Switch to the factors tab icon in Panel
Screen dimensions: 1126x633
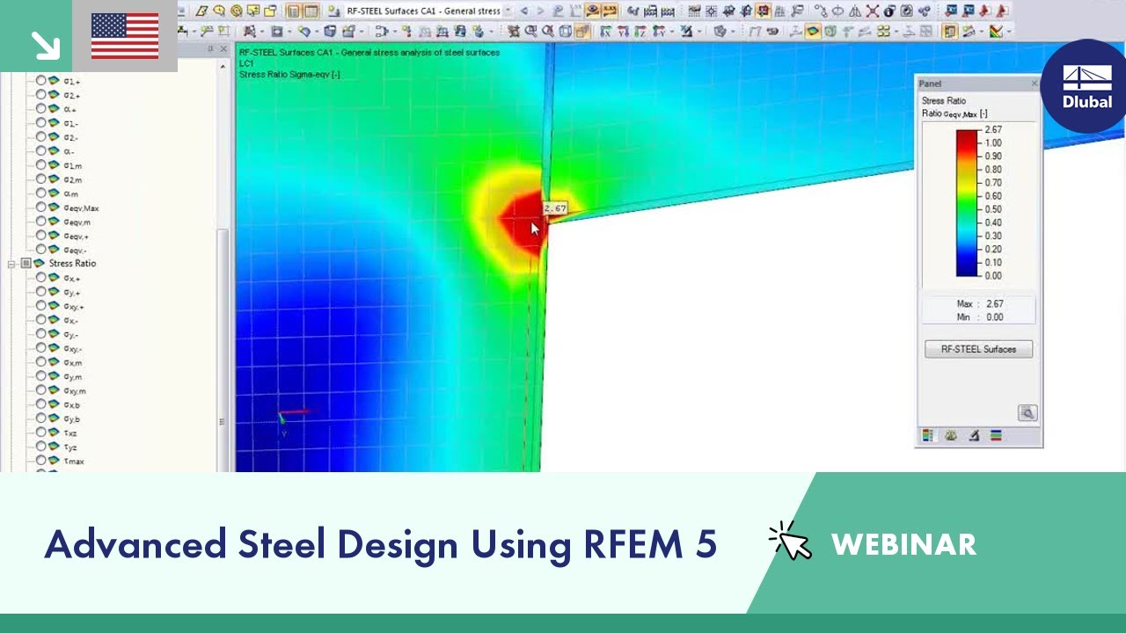[x=950, y=435]
